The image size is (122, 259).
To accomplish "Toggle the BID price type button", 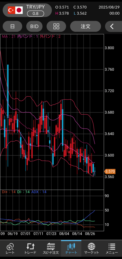I will [x=35, y=26].
